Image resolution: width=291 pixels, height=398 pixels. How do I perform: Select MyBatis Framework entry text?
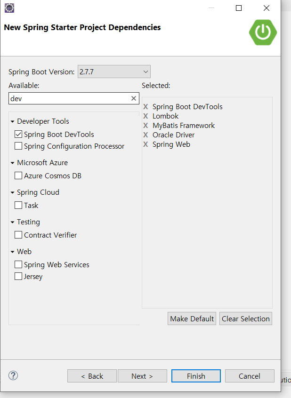pyautogui.click(x=184, y=126)
